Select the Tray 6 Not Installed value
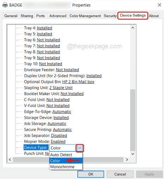Screen dimensions: 164x179 pos(48,40)
